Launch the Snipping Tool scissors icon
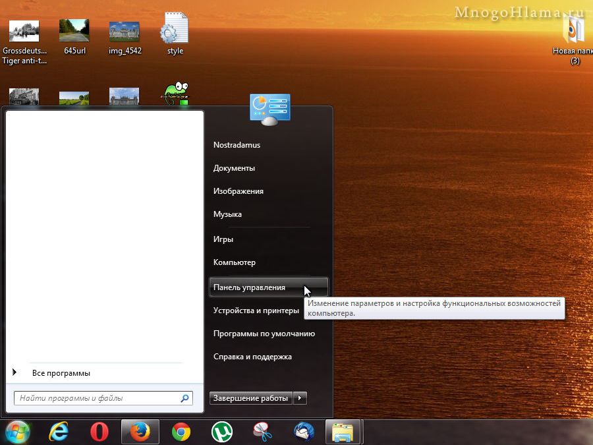Viewport: 593px width, 445px height. (263, 432)
